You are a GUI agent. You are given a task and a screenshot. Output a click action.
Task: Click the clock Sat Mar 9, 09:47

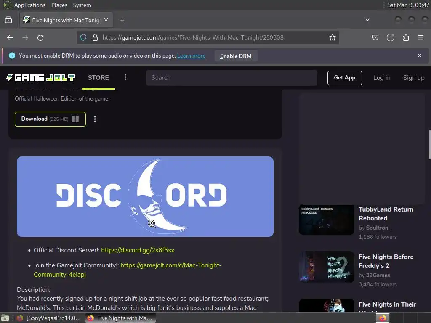408,5
